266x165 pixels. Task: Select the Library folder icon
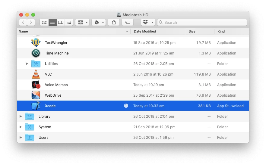tap(30, 117)
